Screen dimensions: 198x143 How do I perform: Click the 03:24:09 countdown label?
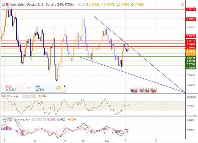point(191,54)
